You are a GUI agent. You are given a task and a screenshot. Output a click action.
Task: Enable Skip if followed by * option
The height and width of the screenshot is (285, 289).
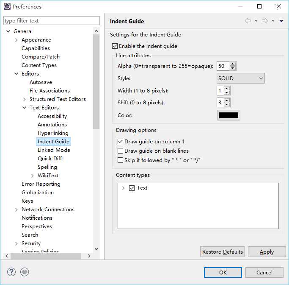point(120,160)
